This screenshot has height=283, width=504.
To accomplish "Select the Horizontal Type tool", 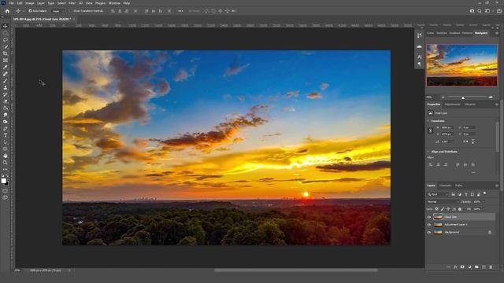I will point(6,135).
